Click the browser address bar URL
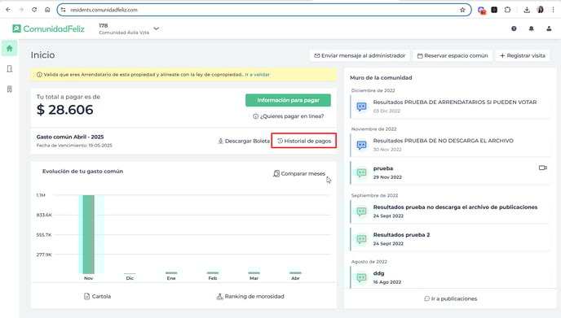 [104, 10]
